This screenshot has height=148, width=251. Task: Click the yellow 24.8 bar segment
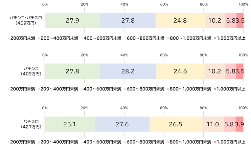pyautogui.click(x=180, y=20)
